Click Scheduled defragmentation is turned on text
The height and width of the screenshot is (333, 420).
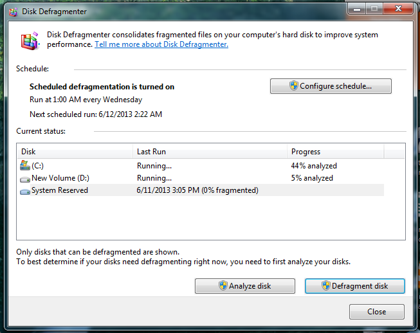(102, 87)
